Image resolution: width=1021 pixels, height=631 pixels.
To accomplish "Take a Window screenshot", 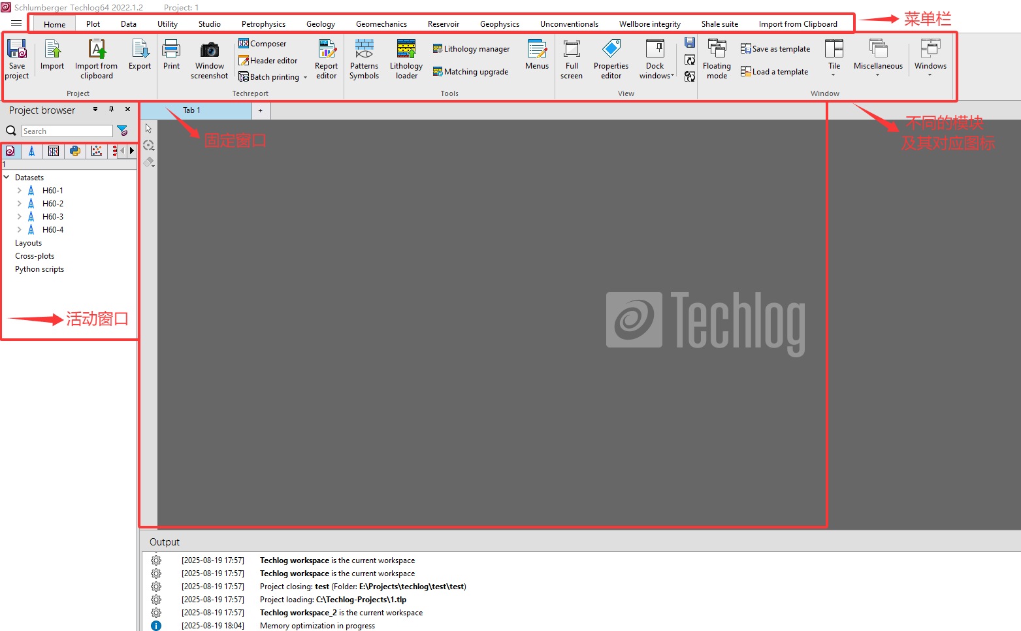I will click(210, 59).
